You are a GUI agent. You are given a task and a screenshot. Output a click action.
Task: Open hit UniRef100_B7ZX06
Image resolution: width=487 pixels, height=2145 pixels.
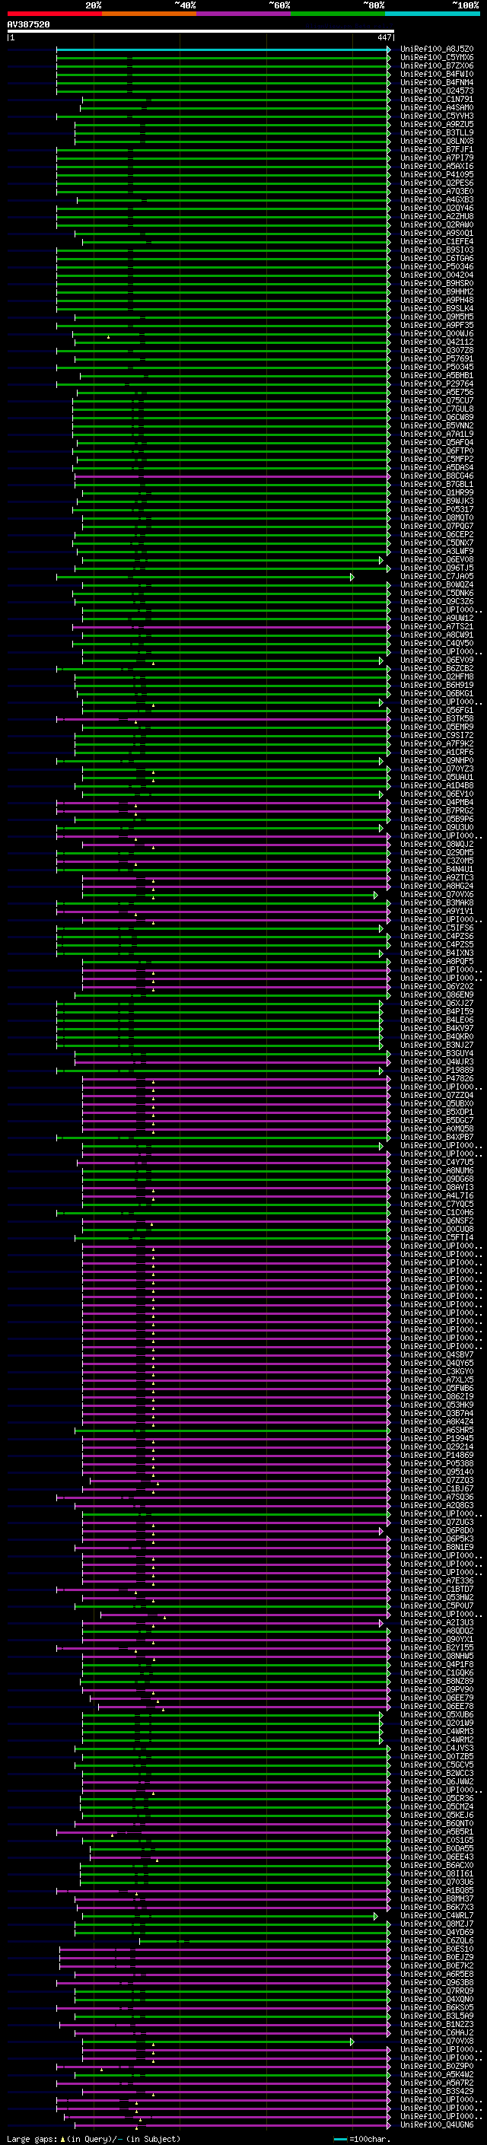pyautogui.click(x=437, y=65)
